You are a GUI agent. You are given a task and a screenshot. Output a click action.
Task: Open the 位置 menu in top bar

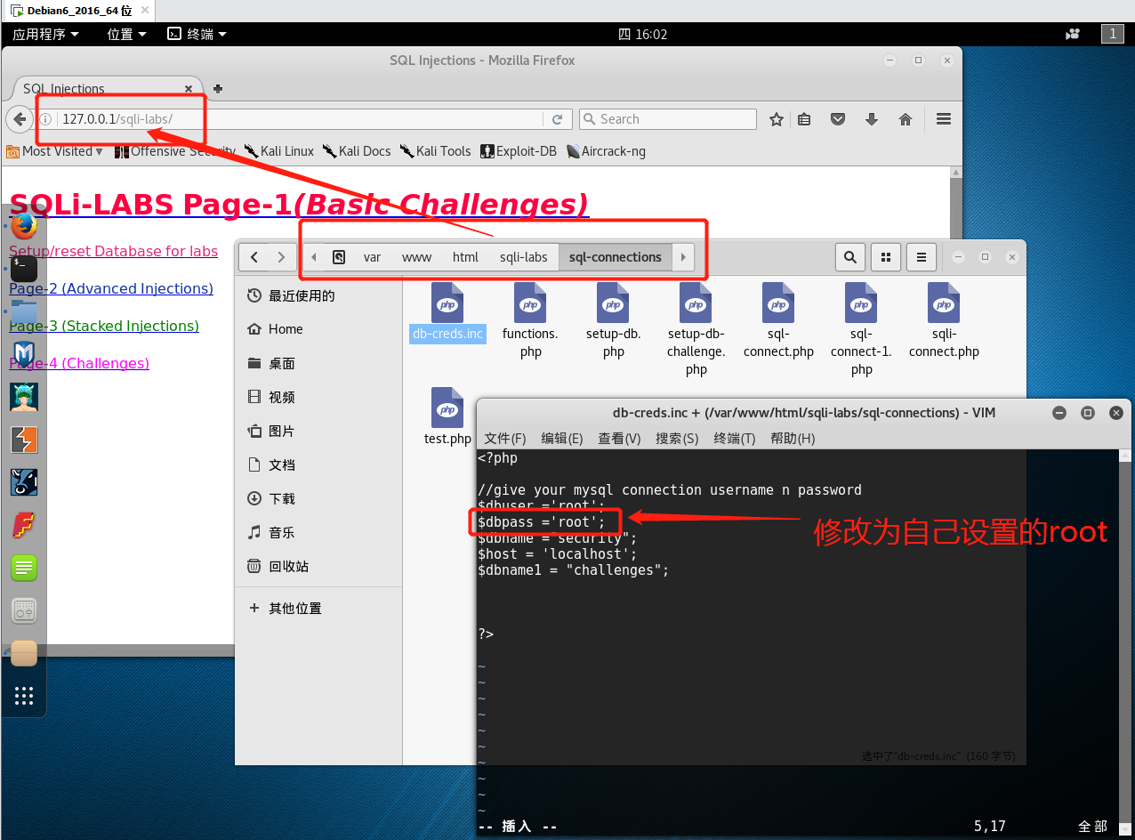pyautogui.click(x=126, y=34)
